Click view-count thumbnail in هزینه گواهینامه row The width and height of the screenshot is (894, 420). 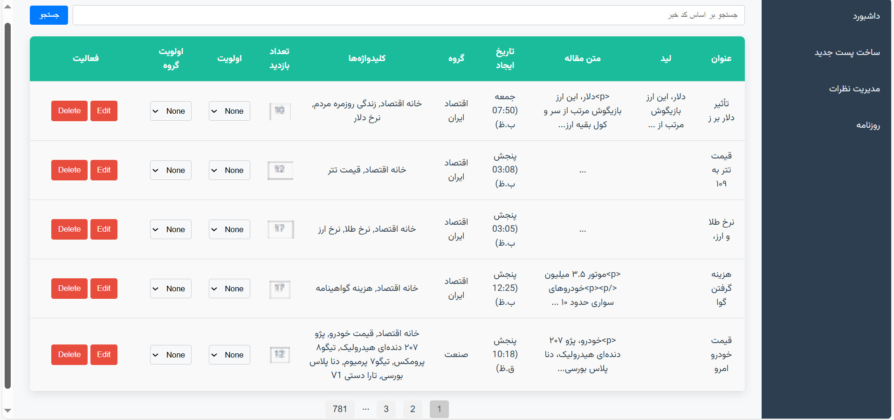[x=280, y=289]
